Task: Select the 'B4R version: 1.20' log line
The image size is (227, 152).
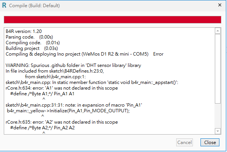Action: coord(23,31)
